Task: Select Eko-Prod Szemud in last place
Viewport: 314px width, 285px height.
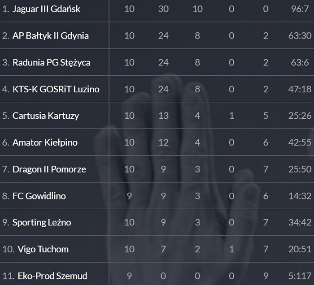Action: click(52, 276)
